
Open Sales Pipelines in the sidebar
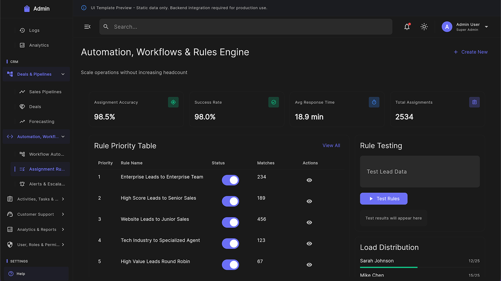click(x=40, y=92)
